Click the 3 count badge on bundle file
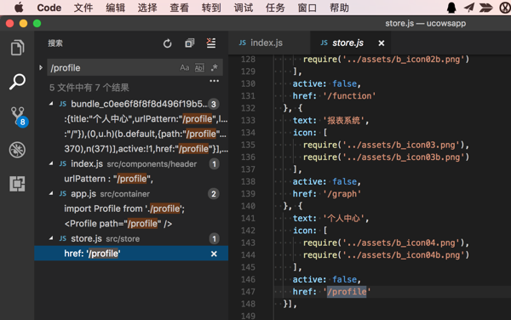 (x=214, y=104)
